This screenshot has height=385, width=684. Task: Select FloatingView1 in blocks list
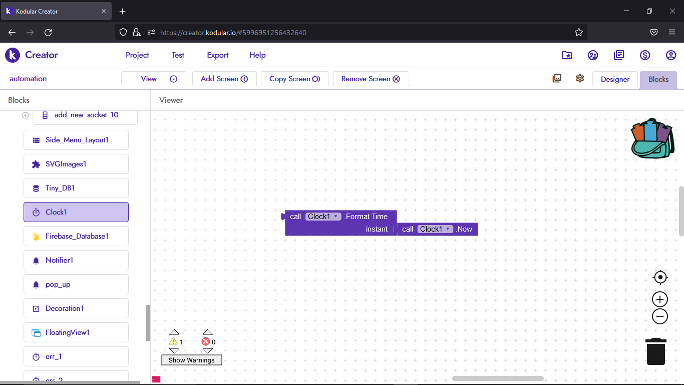(x=76, y=332)
